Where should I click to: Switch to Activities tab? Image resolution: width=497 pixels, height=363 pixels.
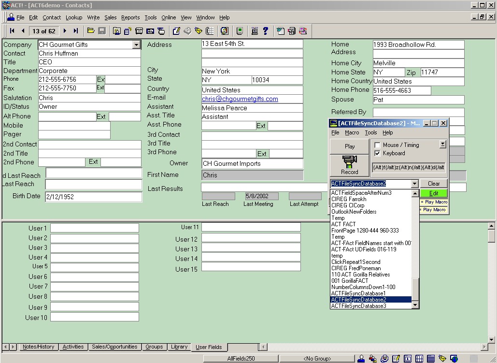(x=73, y=347)
